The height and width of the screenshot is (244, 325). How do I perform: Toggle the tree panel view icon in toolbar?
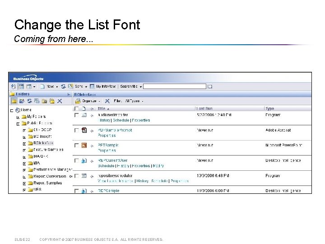click(x=21, y=86)
